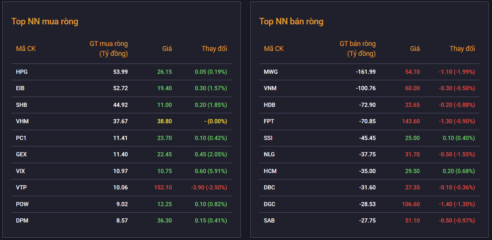Image resolution: width=492 pixels, height=240 pixels.
Task: Open the HCM ticker
Action: tap(270, 171)
